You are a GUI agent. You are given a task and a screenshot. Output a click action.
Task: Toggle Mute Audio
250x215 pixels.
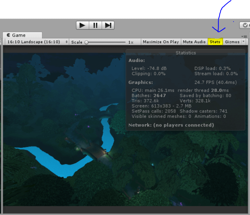(194, 42)
